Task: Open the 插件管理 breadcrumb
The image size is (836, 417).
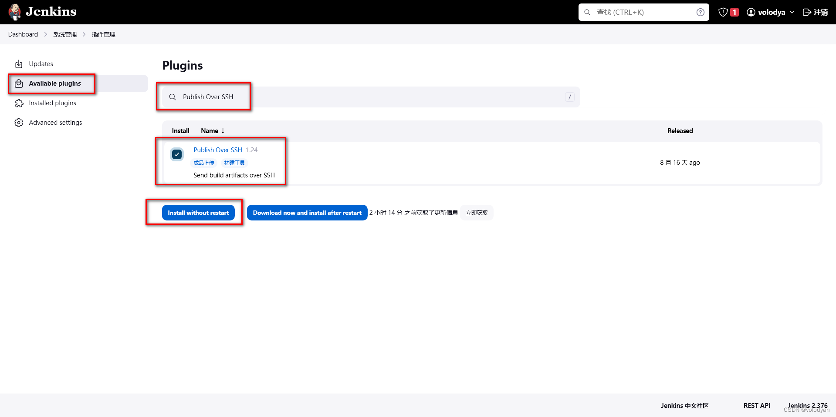Action: (103, 34)
